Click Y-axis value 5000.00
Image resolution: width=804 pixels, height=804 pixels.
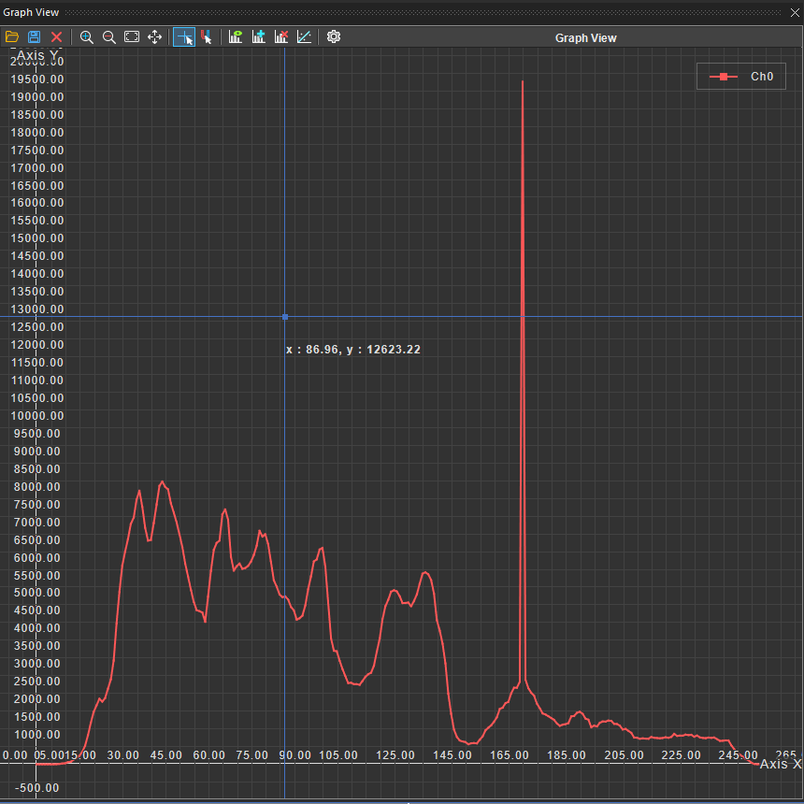[x=37, y=592]
